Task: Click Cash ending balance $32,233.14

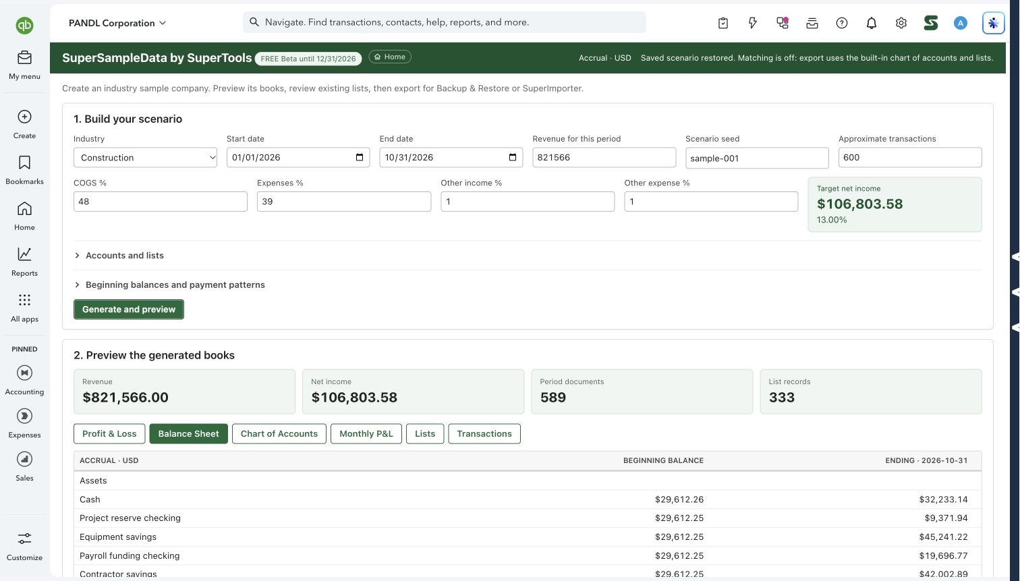Action: point(943,499)
